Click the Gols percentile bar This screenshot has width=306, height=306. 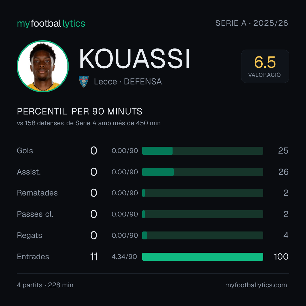[x=203, y=151]
